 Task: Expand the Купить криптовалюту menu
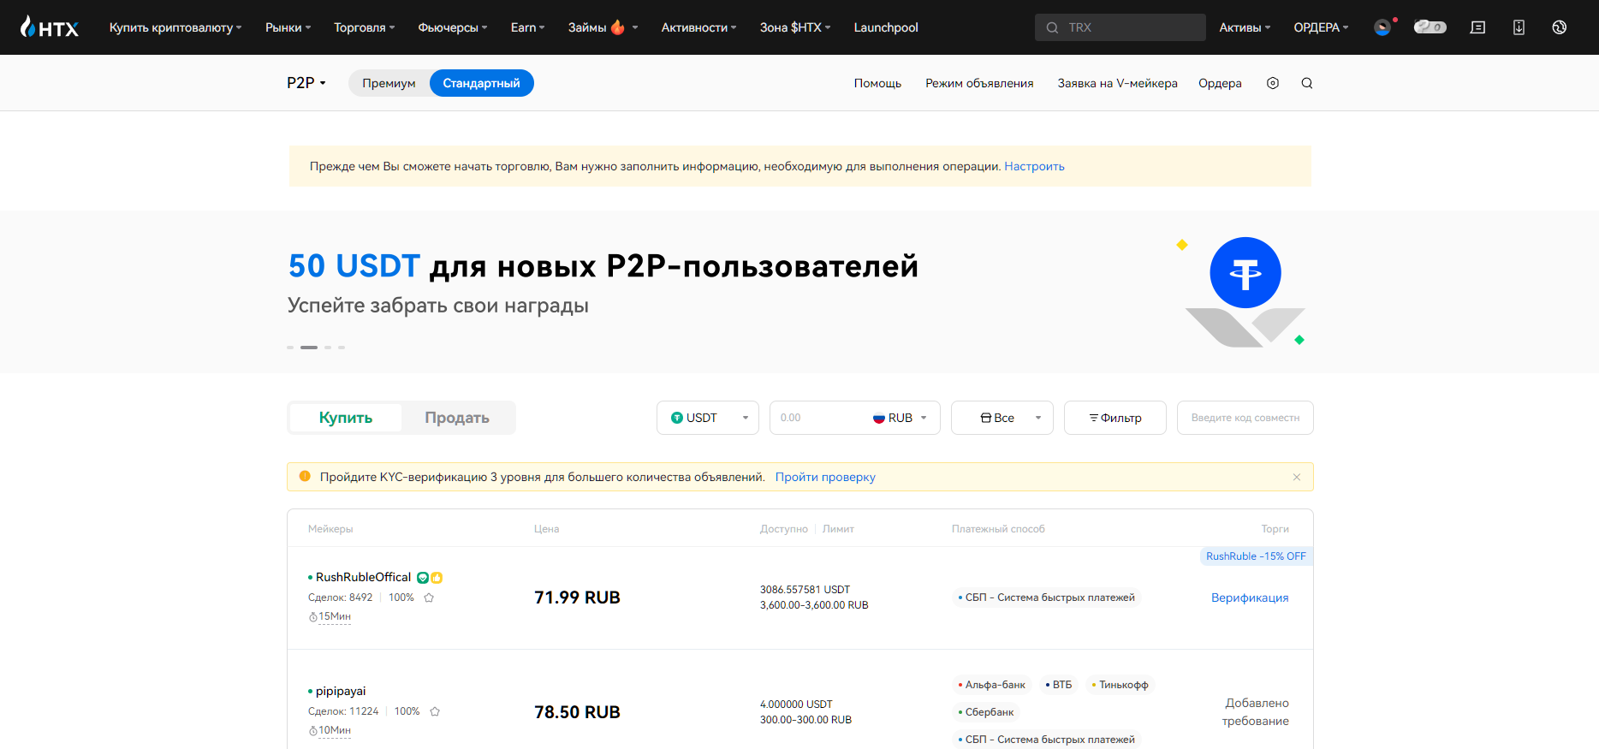point(175,27)
